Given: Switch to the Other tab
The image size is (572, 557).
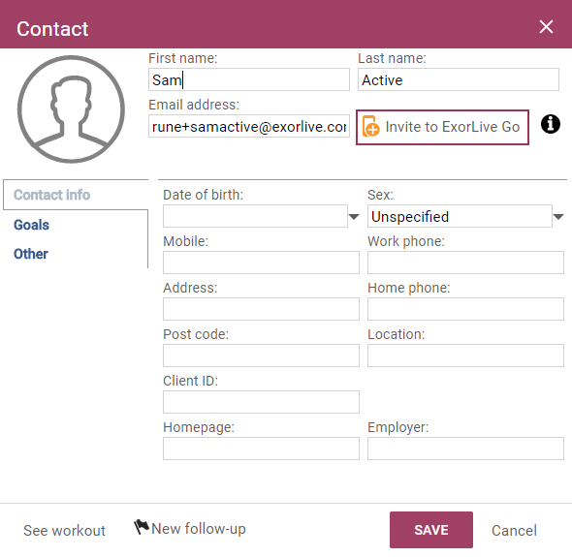Looking at the screenshot, I should click(31, 254).
